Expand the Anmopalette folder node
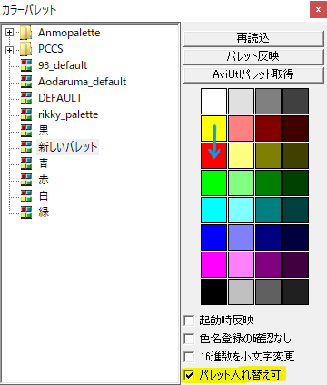 [10, 33]
